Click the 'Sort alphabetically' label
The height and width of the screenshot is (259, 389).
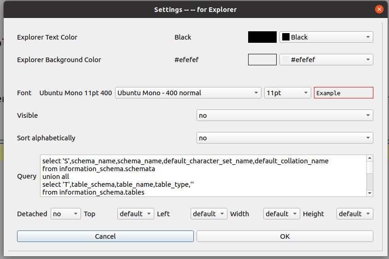[46, 138]
